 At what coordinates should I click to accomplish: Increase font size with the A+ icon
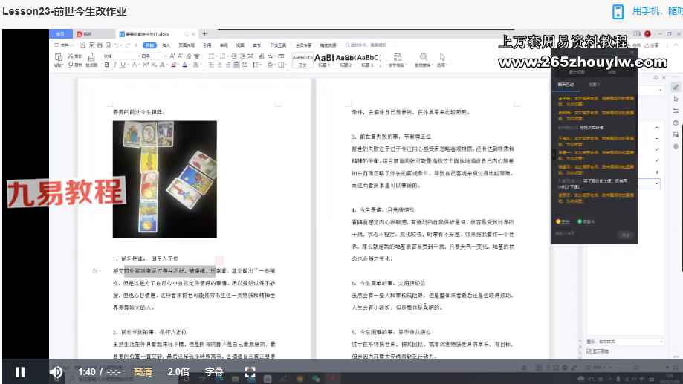click(172, 56)
